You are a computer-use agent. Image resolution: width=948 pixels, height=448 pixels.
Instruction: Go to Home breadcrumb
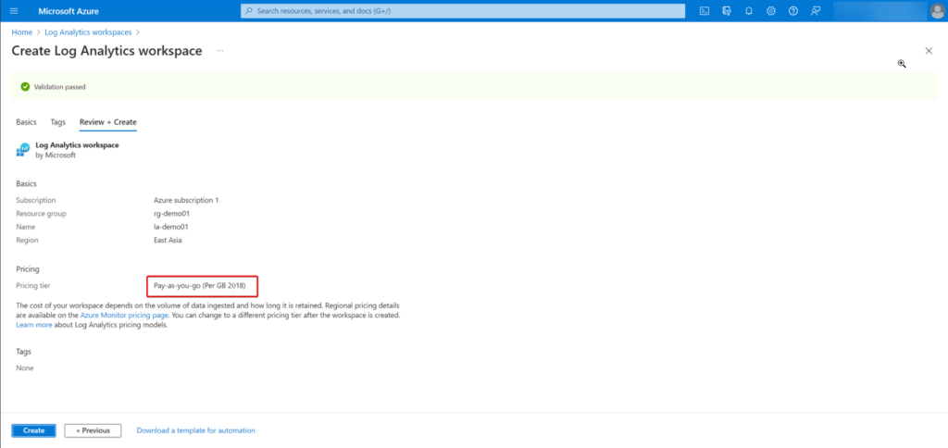(x=22, y=32)
